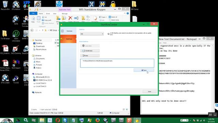Collapse the Explorer ribbon with the chevron
This screenshot has height=123, width=218.
click(x=125, y=13)
